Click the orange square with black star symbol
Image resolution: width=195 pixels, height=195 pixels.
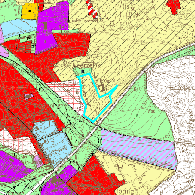(30, 11)
